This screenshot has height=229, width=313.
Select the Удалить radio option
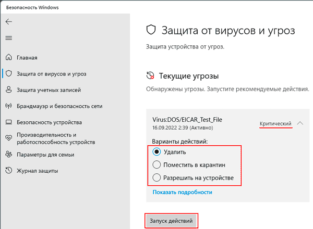pyautogui.click(x=156, y=152)
